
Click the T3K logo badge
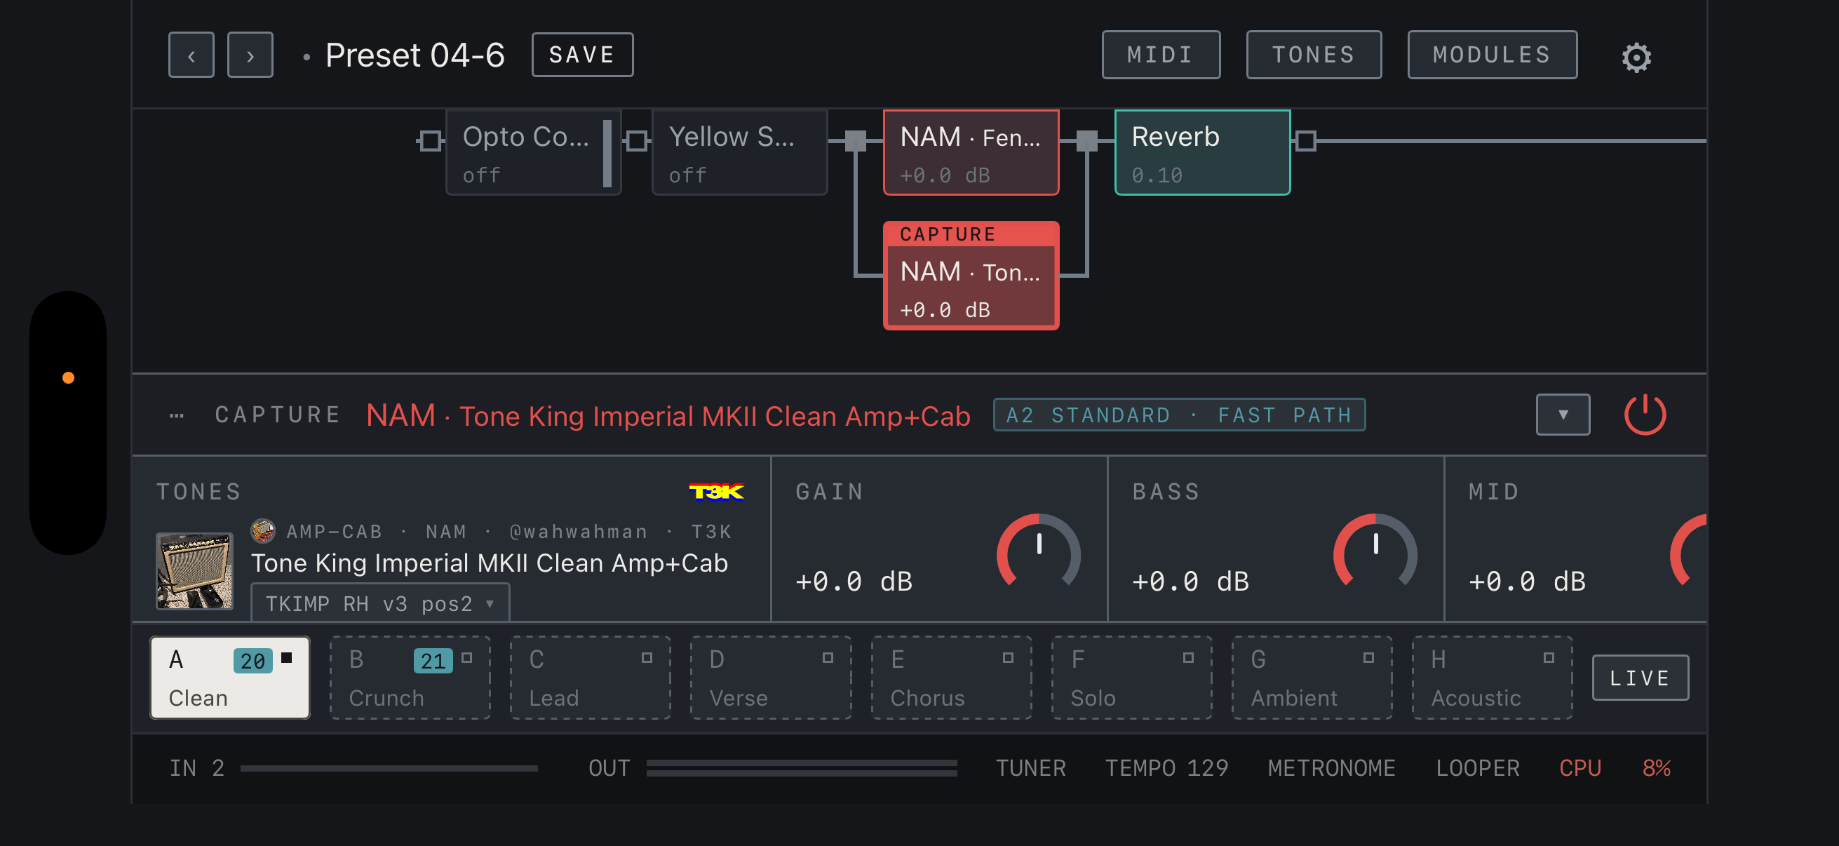(x=716, y=491)
